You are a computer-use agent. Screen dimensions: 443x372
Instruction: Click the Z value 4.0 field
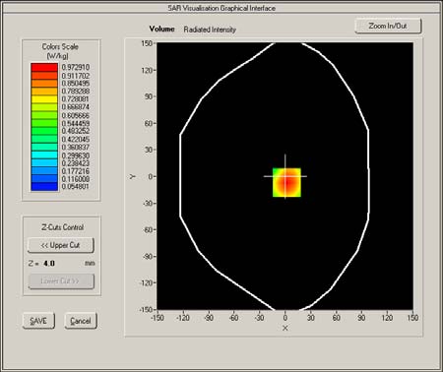pyautogui.click(x=49, y=263)
